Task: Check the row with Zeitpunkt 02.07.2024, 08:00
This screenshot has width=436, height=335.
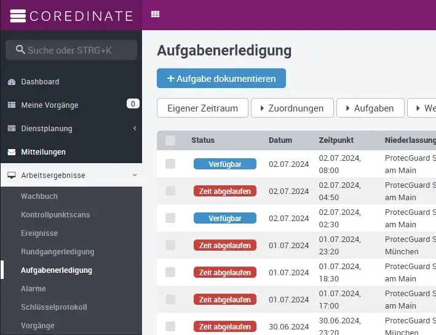Action: point(170,164)
